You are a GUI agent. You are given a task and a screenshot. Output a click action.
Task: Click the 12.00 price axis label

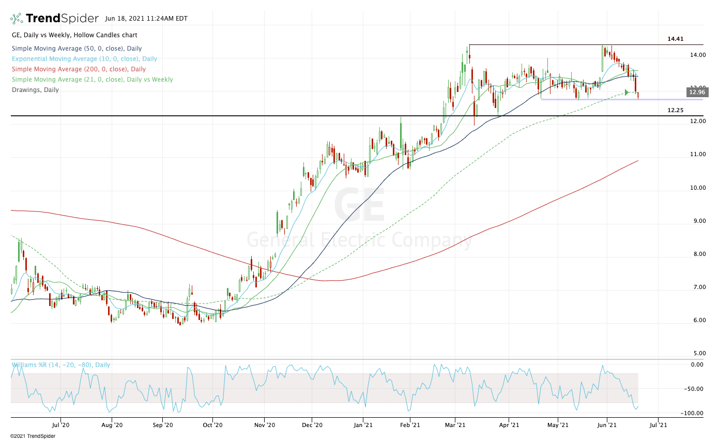click(697, 121)
